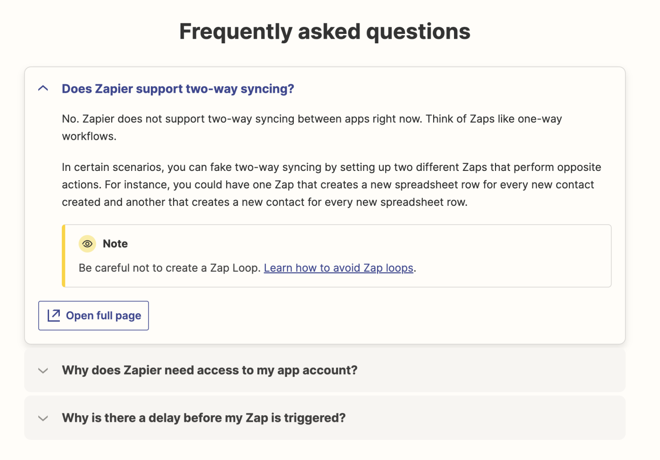Click the text "Think of Zaps like one-way"
This screenshot has width=660, height=460.
(x=494, y=119)
